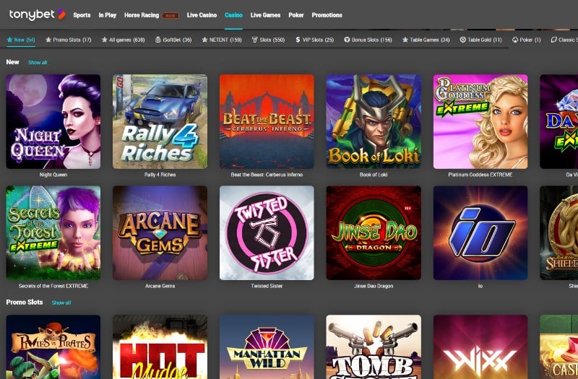This screenshot has height=379, width=578.
Task: Open the Promotions page
Action: tap(327, 15)
